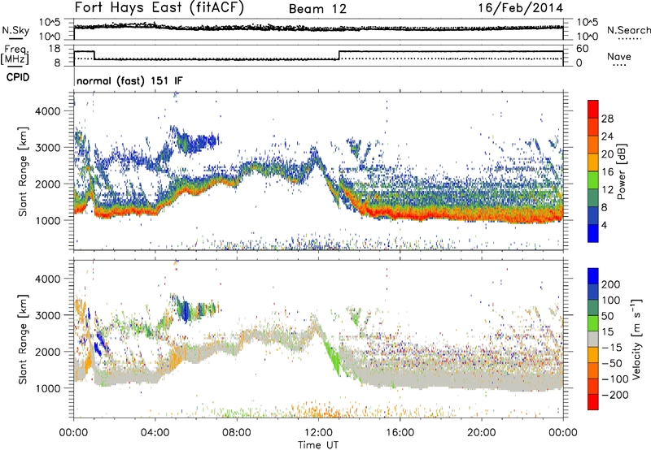Click the red top of the power colorbar
Image resolution: width=651 pixels, height=450 pixels.
click(593, 109)
